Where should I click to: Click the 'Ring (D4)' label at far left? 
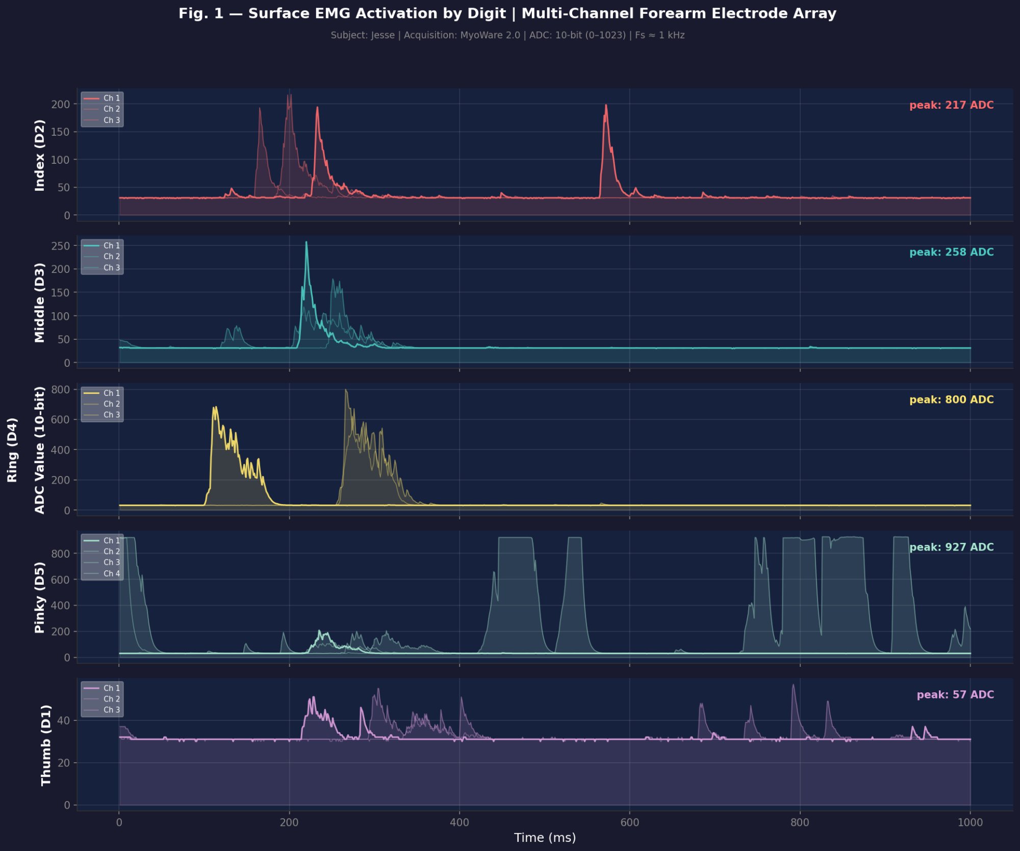coord(12,450)
